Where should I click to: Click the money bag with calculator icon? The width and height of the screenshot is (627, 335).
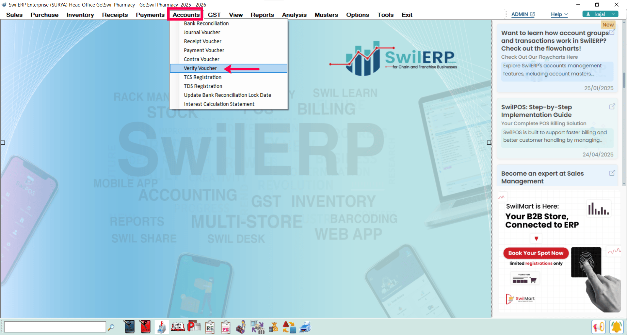tap(274, 327)
